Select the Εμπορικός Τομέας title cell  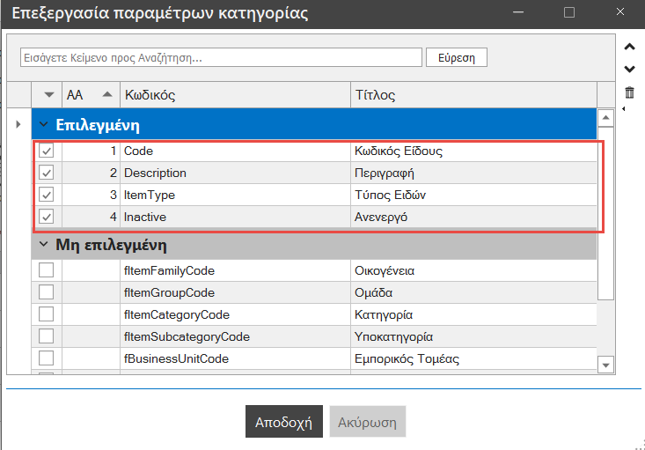tap(473, 358)
